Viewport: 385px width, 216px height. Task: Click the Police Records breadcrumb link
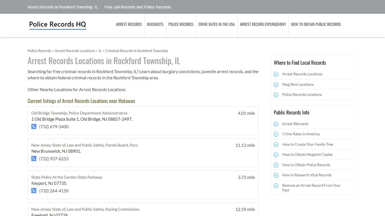39,51
